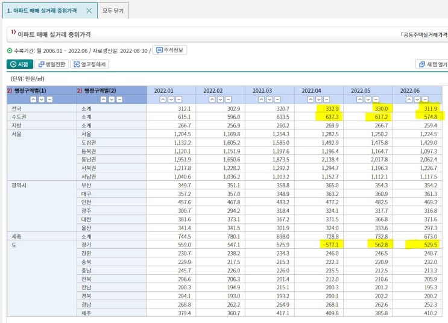
Task: Sort 2022.03 column descending with down arrow
Action: 270,99
